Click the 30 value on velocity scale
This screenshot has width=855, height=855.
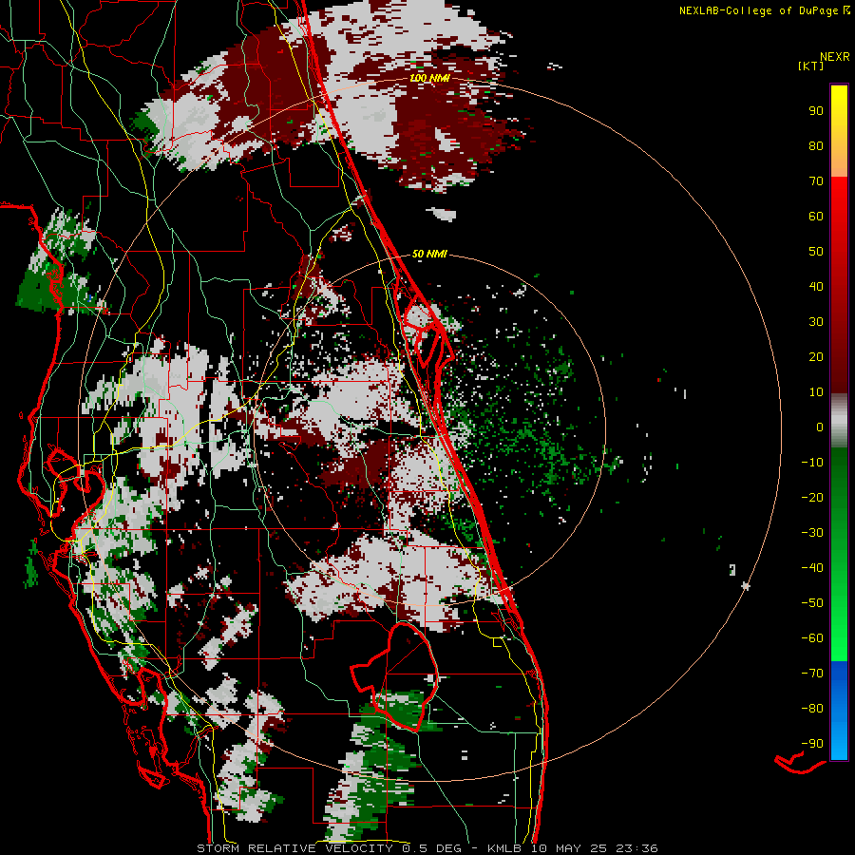(x=816, y=322)
